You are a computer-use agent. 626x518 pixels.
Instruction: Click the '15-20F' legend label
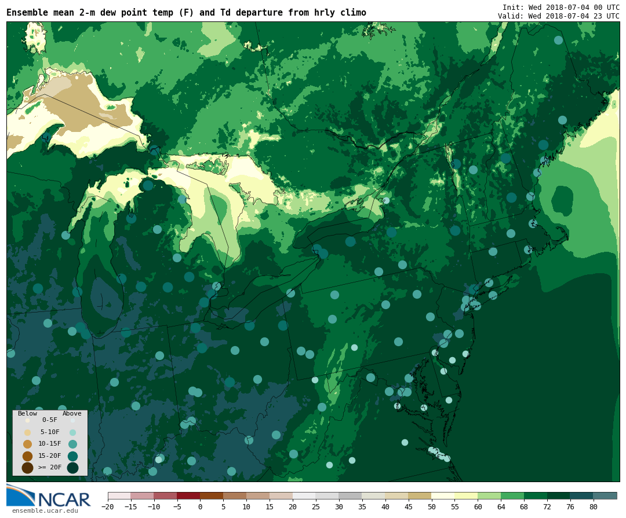click(50, 455)
